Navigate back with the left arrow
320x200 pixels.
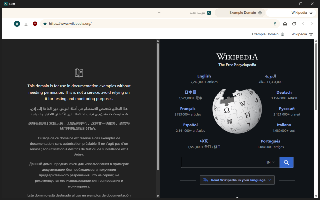pyautogui.click(x=303, y=24)
